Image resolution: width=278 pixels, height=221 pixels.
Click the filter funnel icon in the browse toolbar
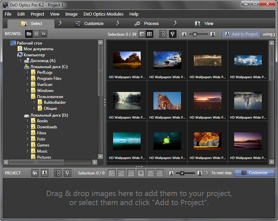(173, 34)
